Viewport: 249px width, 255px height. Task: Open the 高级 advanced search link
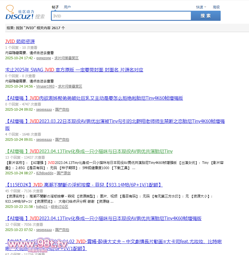pos(216,7)
